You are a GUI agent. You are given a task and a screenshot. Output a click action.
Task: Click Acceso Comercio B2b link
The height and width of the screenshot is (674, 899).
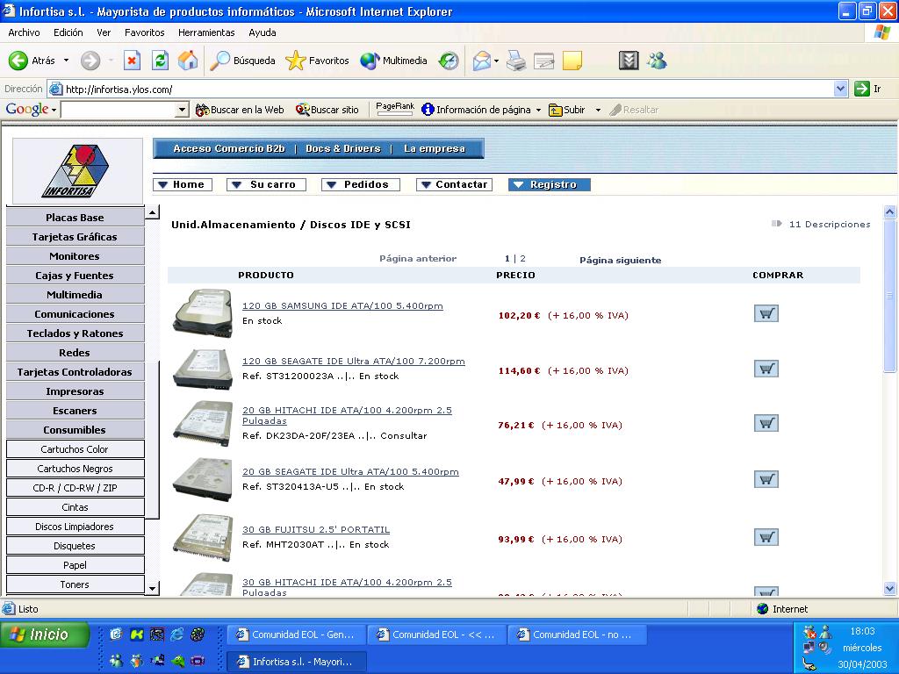click(229, 148)
